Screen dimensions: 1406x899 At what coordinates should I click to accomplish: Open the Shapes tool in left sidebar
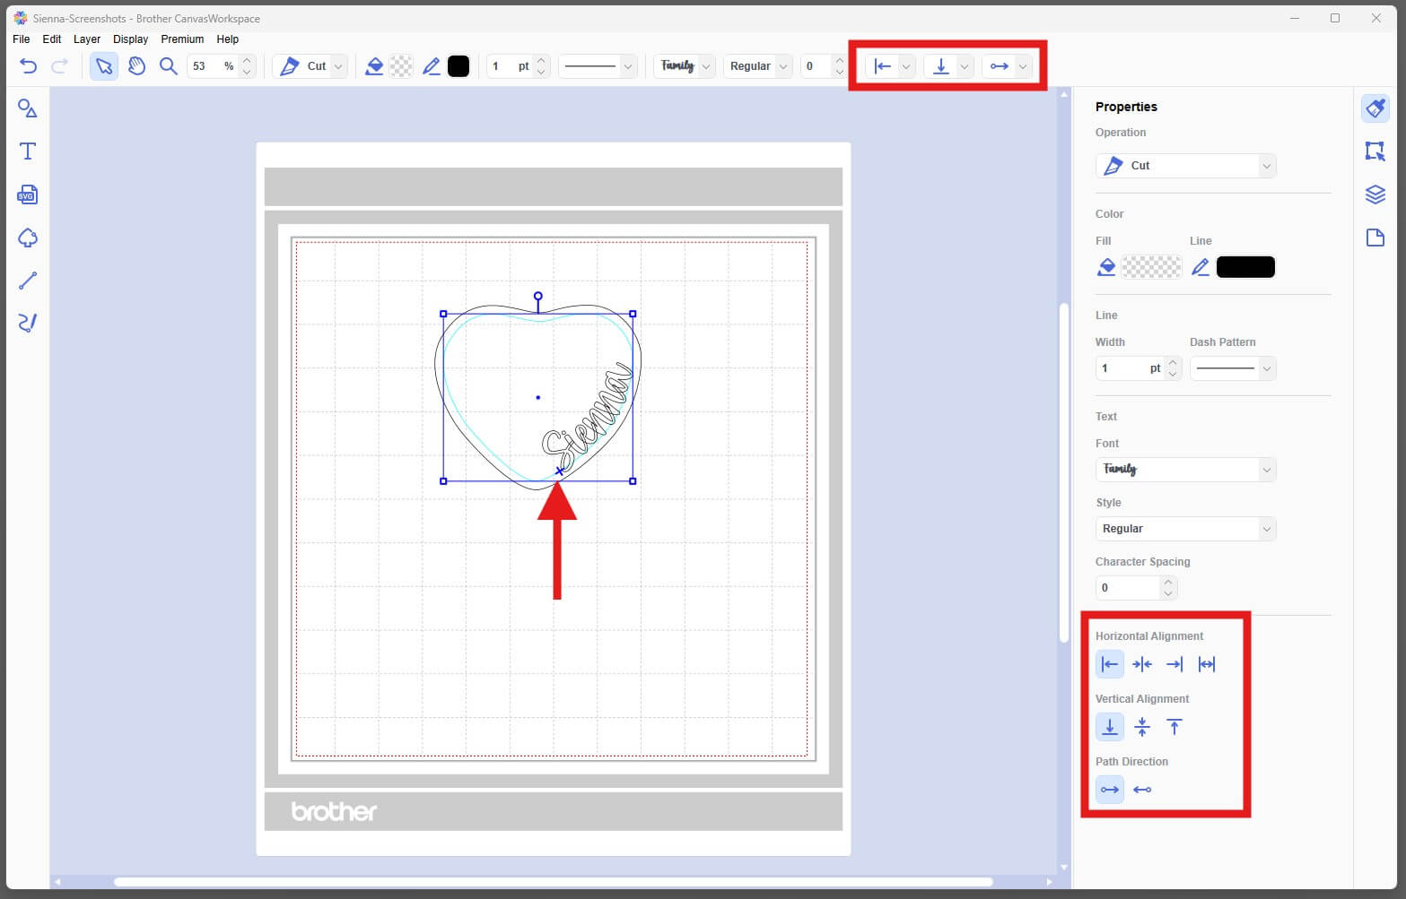(28, 108)
